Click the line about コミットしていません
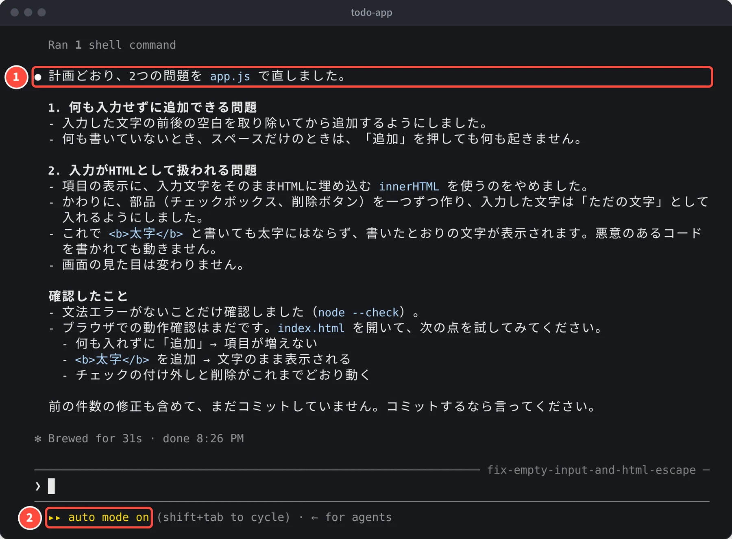The image size is (732, 539). 322,406
